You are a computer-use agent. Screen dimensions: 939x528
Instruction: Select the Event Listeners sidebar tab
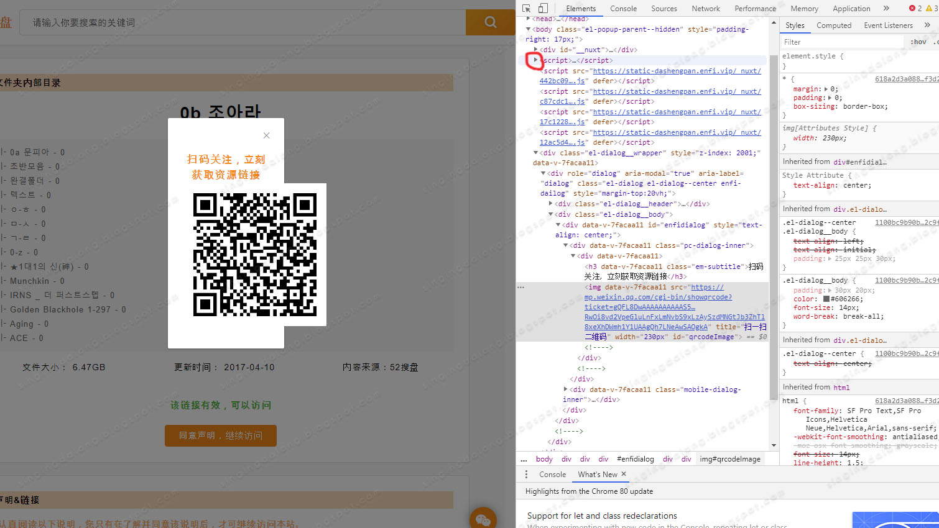pyautogui.click(x=888, y=25)
